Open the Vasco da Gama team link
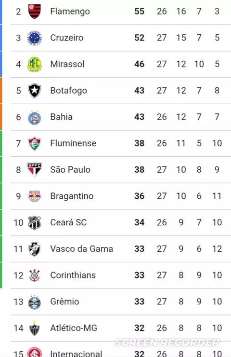Image resolution: width=231 pixels, height=357 pixels. [81, 249]
